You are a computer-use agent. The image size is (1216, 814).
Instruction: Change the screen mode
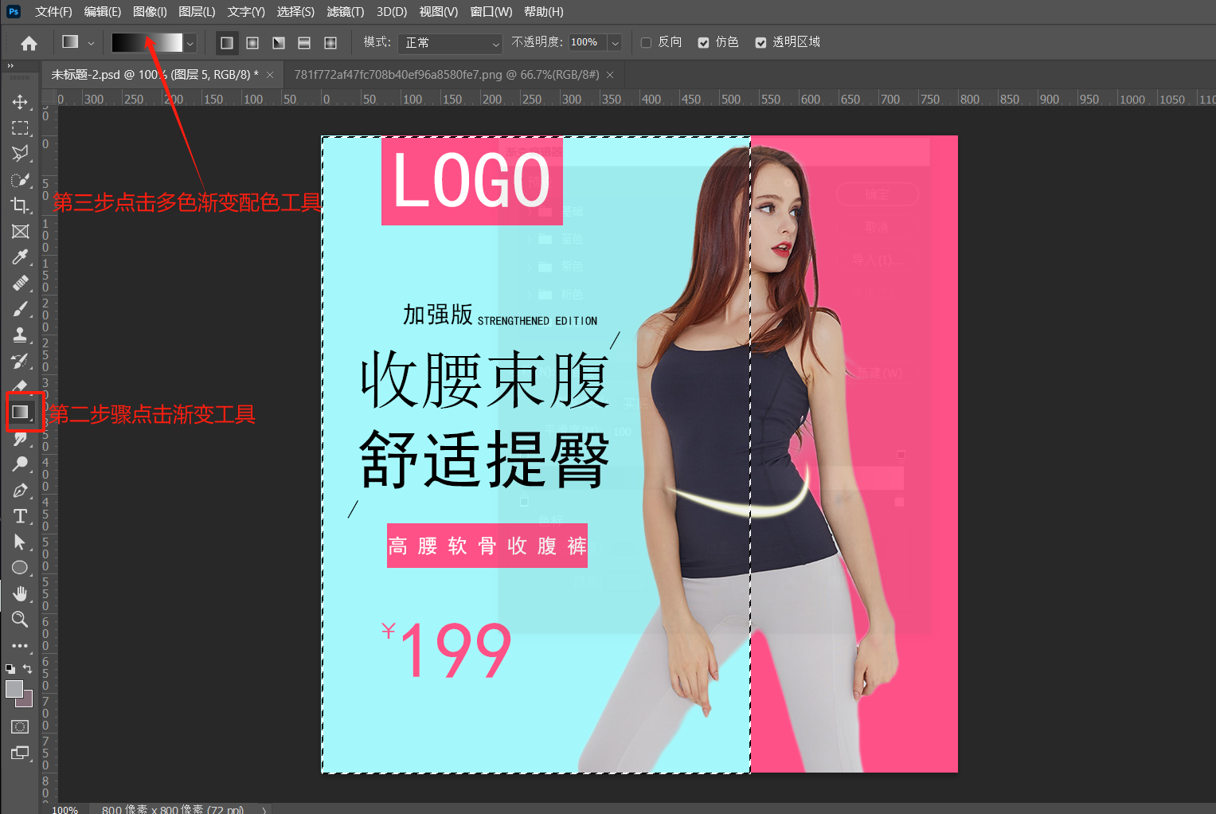(x=20, y=753)
